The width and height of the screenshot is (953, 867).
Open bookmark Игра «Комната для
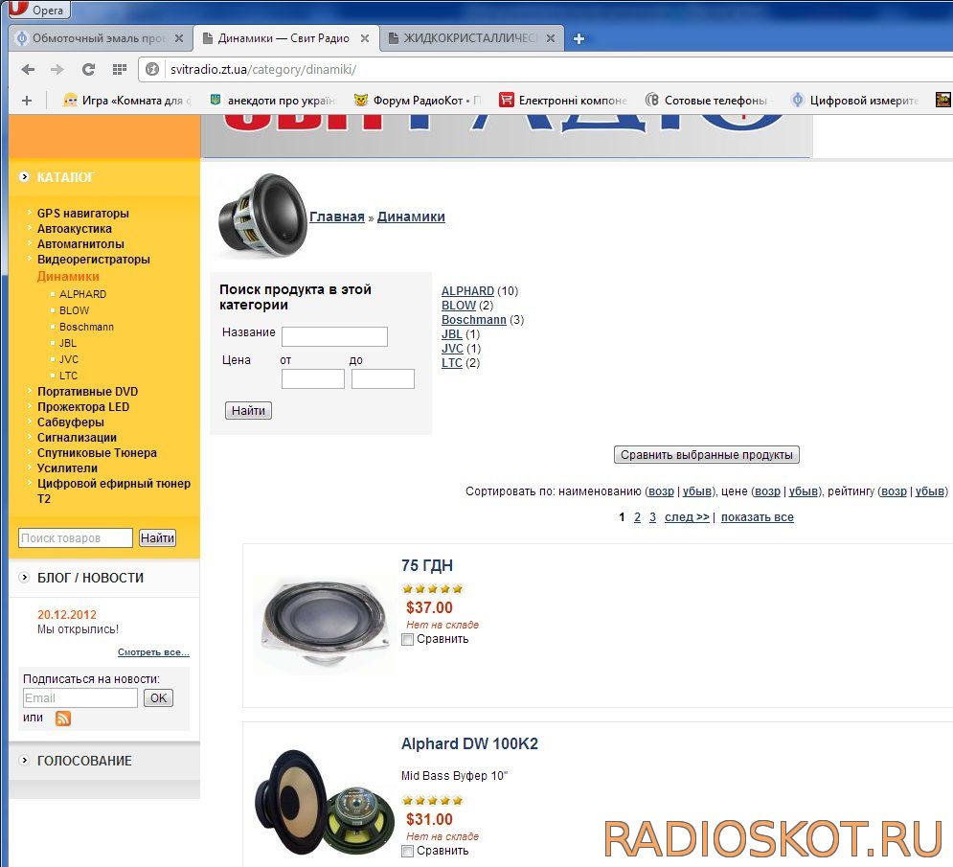click(x=127, y=101)
